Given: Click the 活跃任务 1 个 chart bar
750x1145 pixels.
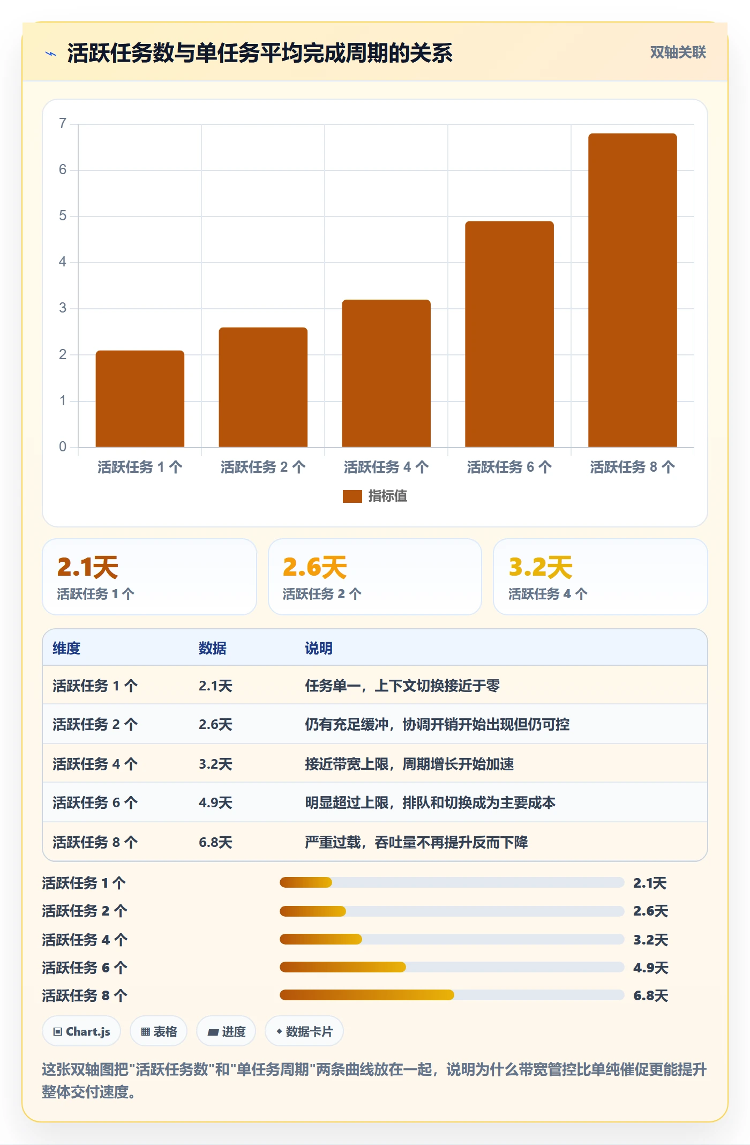Looking at the screenshot, I should coord(140,398).
